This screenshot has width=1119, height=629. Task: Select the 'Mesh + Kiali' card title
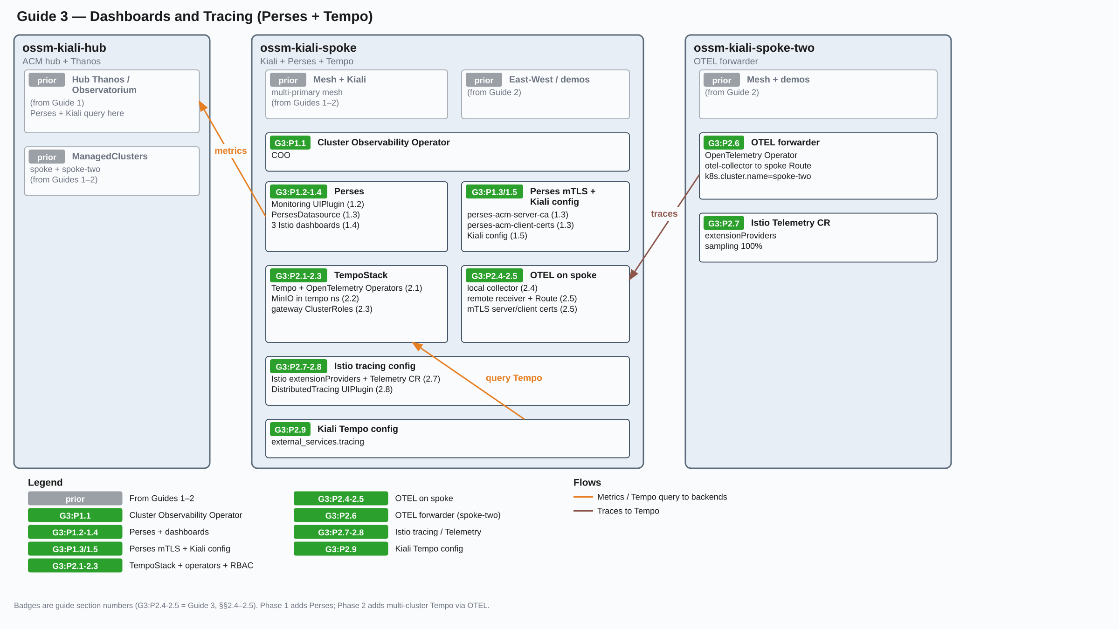pos(339,80)
